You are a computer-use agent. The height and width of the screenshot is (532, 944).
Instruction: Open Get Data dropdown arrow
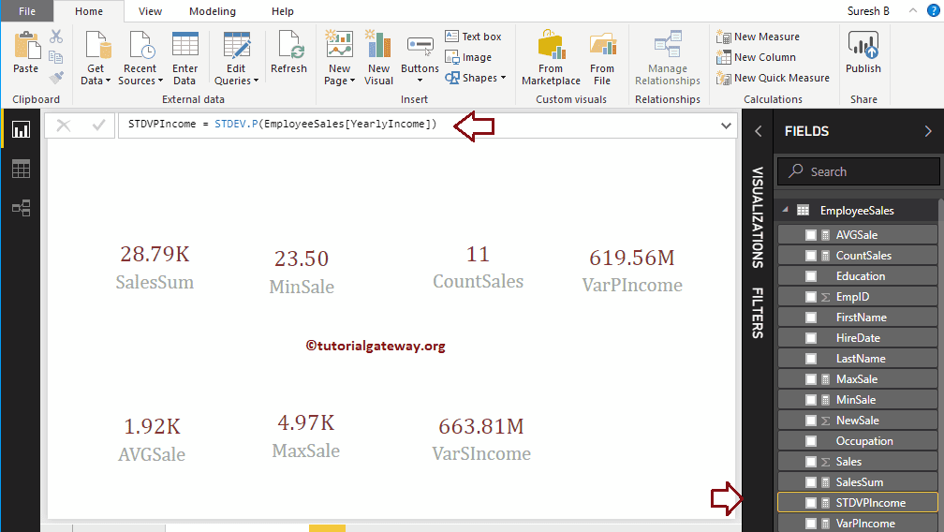coord(108,81)
